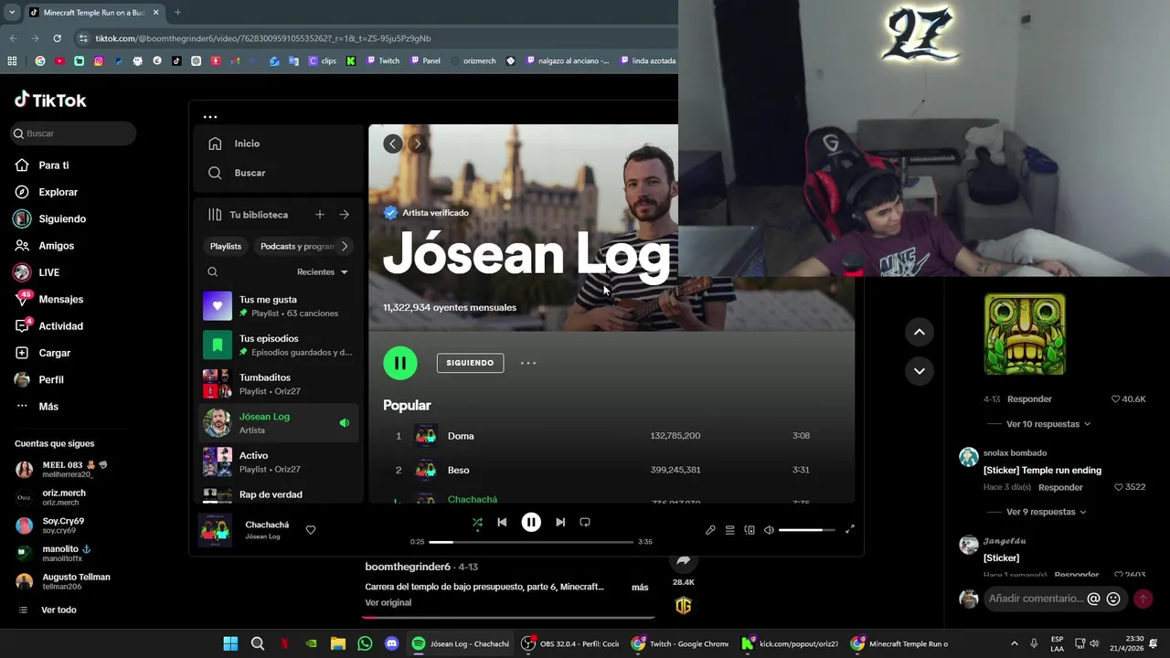Expand Tu biblioteca with arrow icon
1170x658 pixels.
[345, 215]
